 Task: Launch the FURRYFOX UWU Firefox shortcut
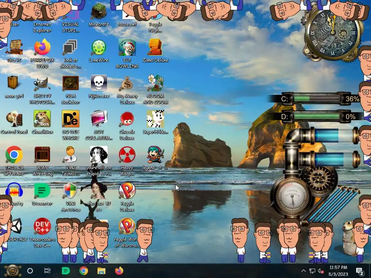(42, 54)
